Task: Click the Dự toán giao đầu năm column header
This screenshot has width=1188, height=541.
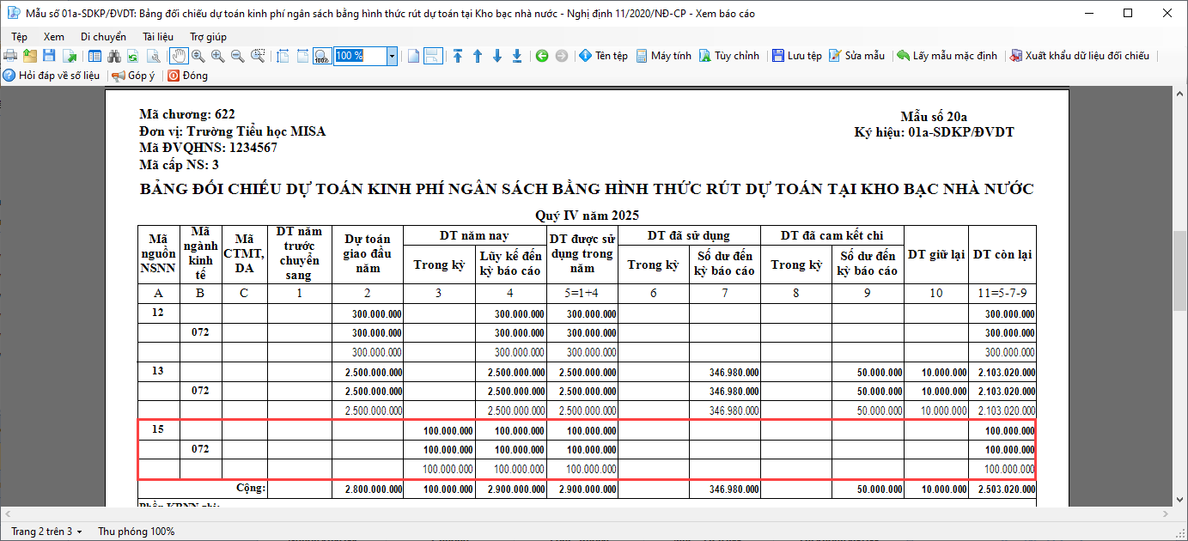Action: [367, 254]
